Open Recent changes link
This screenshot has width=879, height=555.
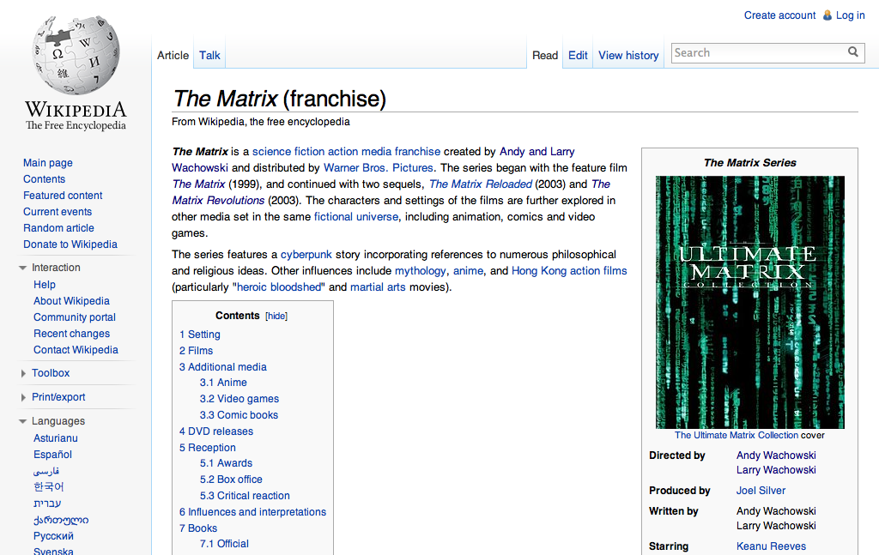click(x=72, y=333)
